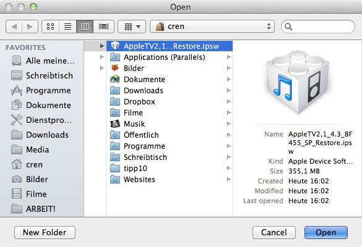Switch to icon view mode
Screen dimensions: 362x247
coord(50,27)
